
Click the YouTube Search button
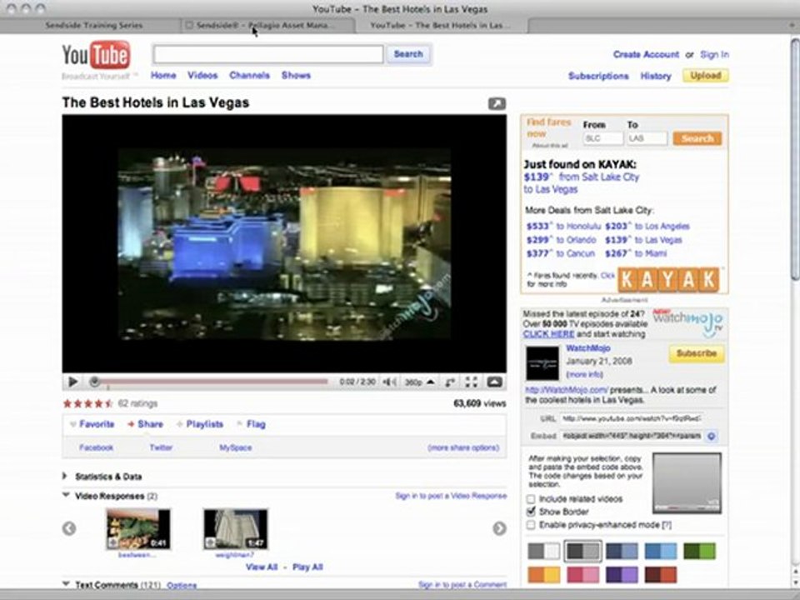tap(408, 54)
